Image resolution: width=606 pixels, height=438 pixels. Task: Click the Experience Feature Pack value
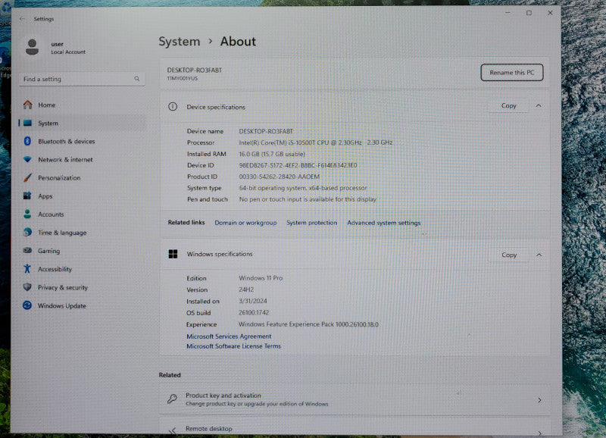[308, 324]
